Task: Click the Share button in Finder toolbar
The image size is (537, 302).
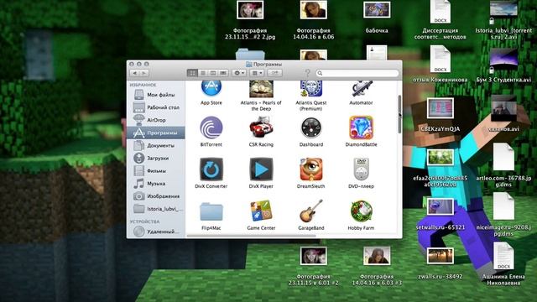Action: 274,73
